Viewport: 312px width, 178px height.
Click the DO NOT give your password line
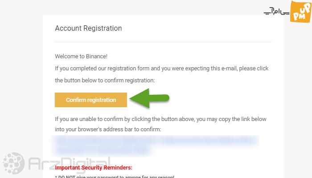(115, 176)
